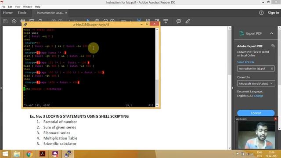281x158 pixels.
Task: Click the 'Ex. No: 3 LOOPING STATEMENTS' heading
Action: (x=79, y=116)
